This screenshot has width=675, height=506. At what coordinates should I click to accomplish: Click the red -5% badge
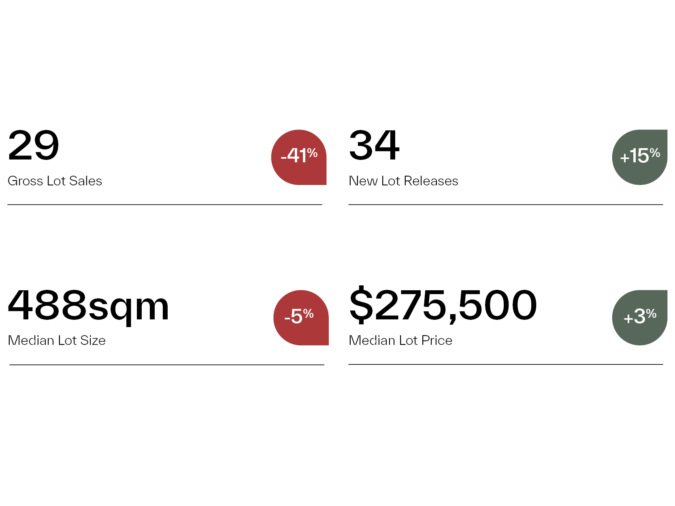point(301,317)
